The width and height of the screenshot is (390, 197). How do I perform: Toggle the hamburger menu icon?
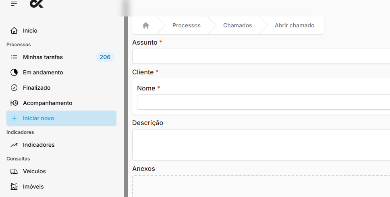coord(14,4)
